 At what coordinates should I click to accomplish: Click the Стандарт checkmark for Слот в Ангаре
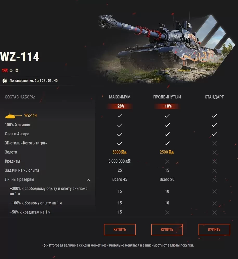[214, 134]
